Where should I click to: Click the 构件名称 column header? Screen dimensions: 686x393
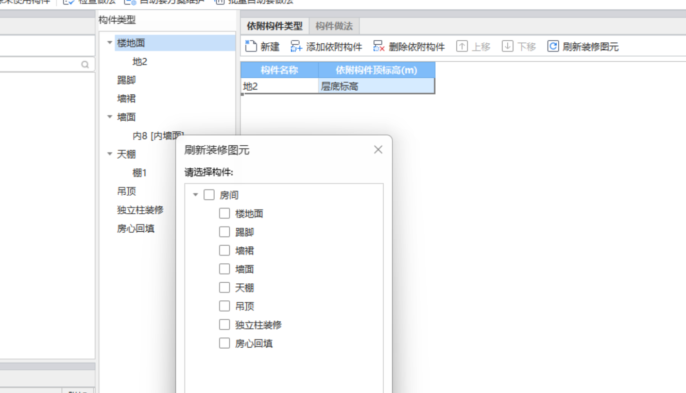coord(280,70)
